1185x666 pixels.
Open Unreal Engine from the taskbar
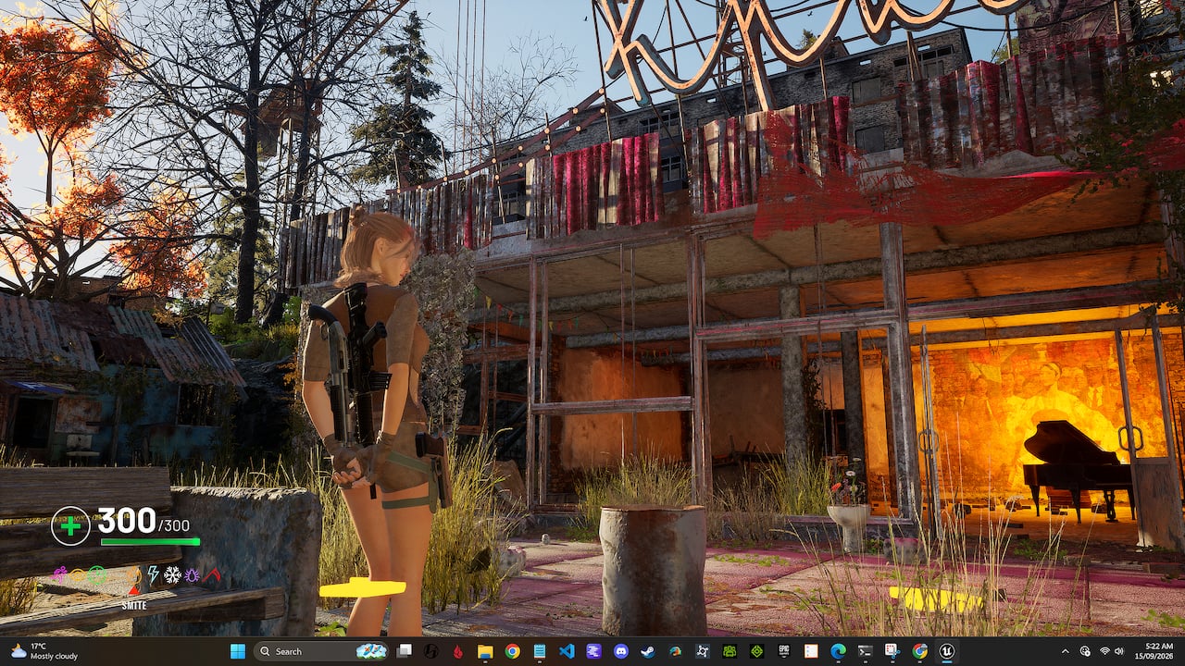(x=946, y=651)
